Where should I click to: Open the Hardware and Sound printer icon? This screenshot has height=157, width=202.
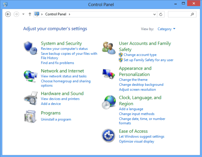pyautogui.click(x=31, y=98)
